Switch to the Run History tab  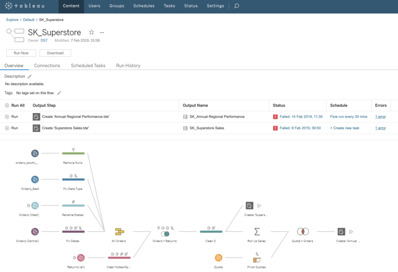128,66
